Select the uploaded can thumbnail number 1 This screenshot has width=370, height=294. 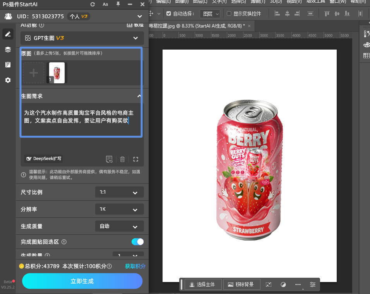tap(57, 73)
